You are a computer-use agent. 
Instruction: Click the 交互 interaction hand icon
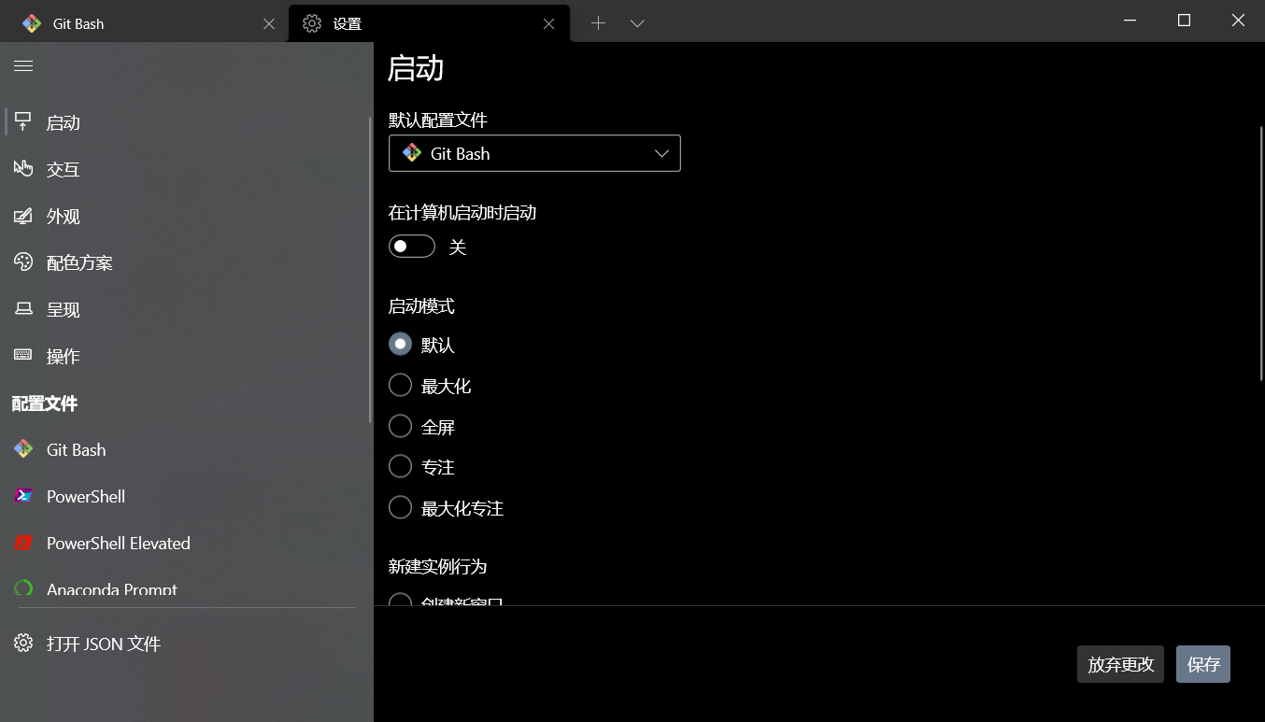tap(23, 169)
